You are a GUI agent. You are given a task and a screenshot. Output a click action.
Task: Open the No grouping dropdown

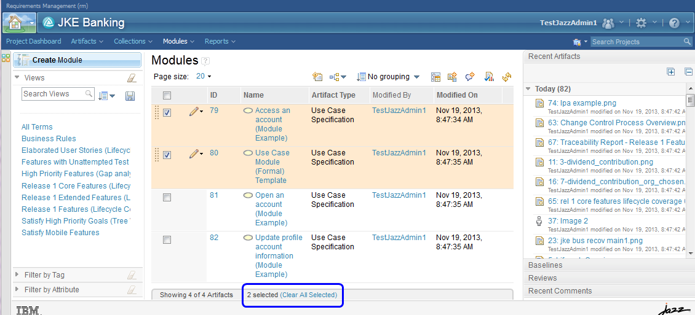point(388,77)
